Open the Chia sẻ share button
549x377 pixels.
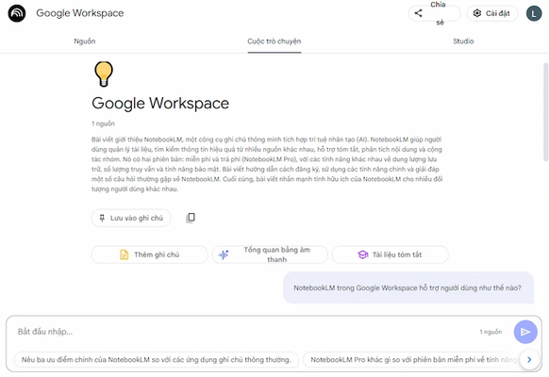click(x=434, y=13)
